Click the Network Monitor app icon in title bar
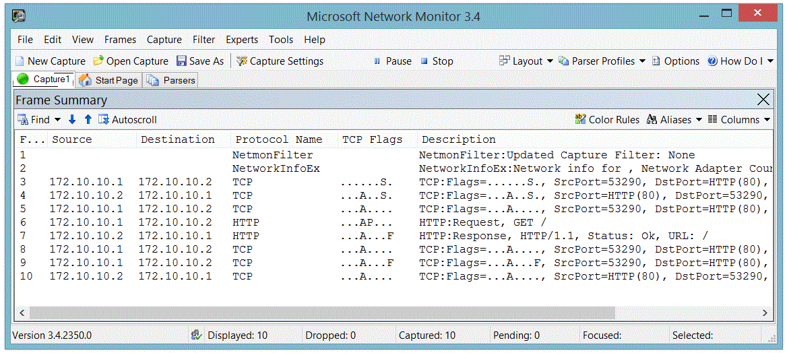The width and height of the screenshot is (787, 353). [19, 16]
